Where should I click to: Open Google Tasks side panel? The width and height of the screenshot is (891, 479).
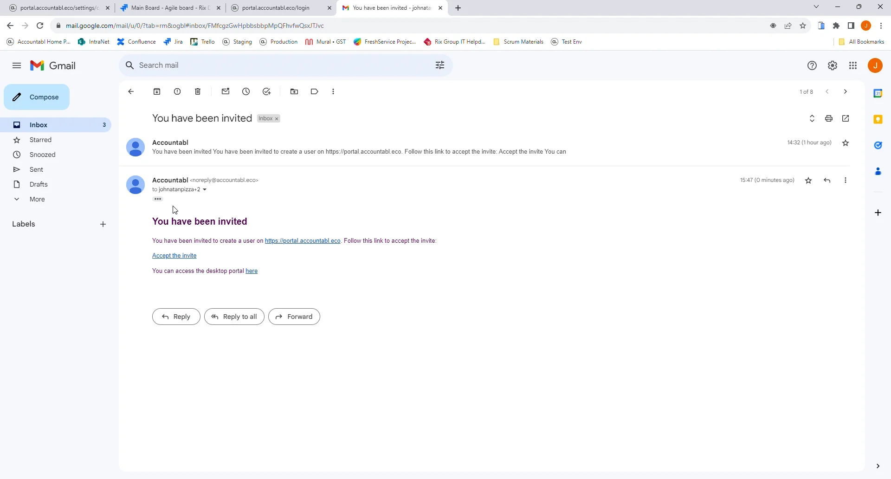(878, 146)
